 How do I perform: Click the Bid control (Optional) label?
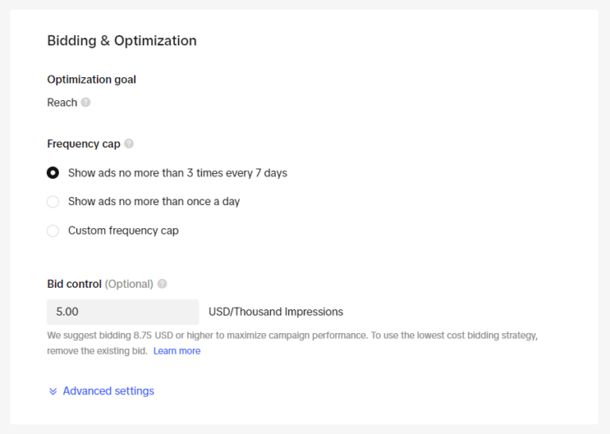(x=100, y=284)
